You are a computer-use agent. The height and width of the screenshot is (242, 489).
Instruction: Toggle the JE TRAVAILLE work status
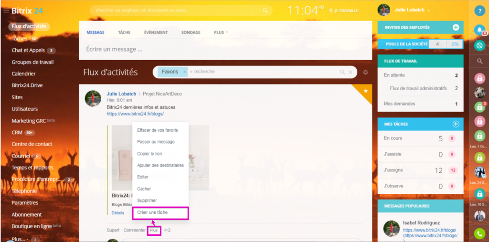pyautogui.click(x=343, y=11)
